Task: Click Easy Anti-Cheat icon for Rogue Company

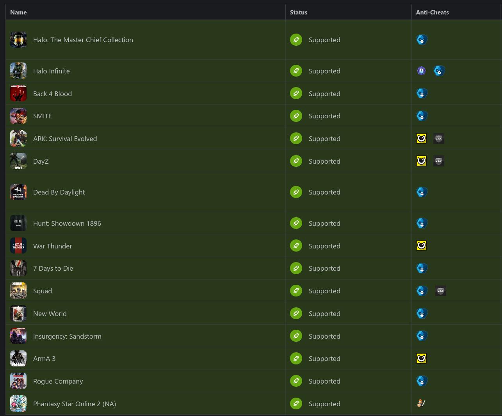Action: [422, 381]
